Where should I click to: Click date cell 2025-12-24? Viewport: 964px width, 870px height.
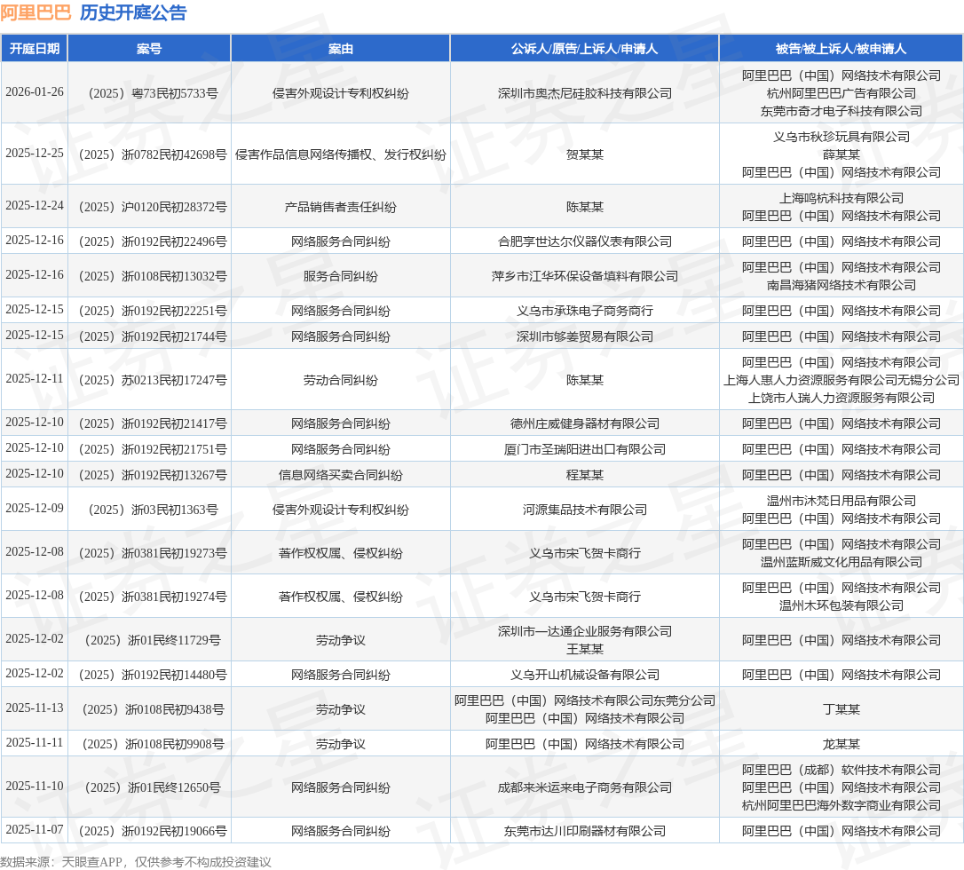pyautogui.click(x=35, y=206)
